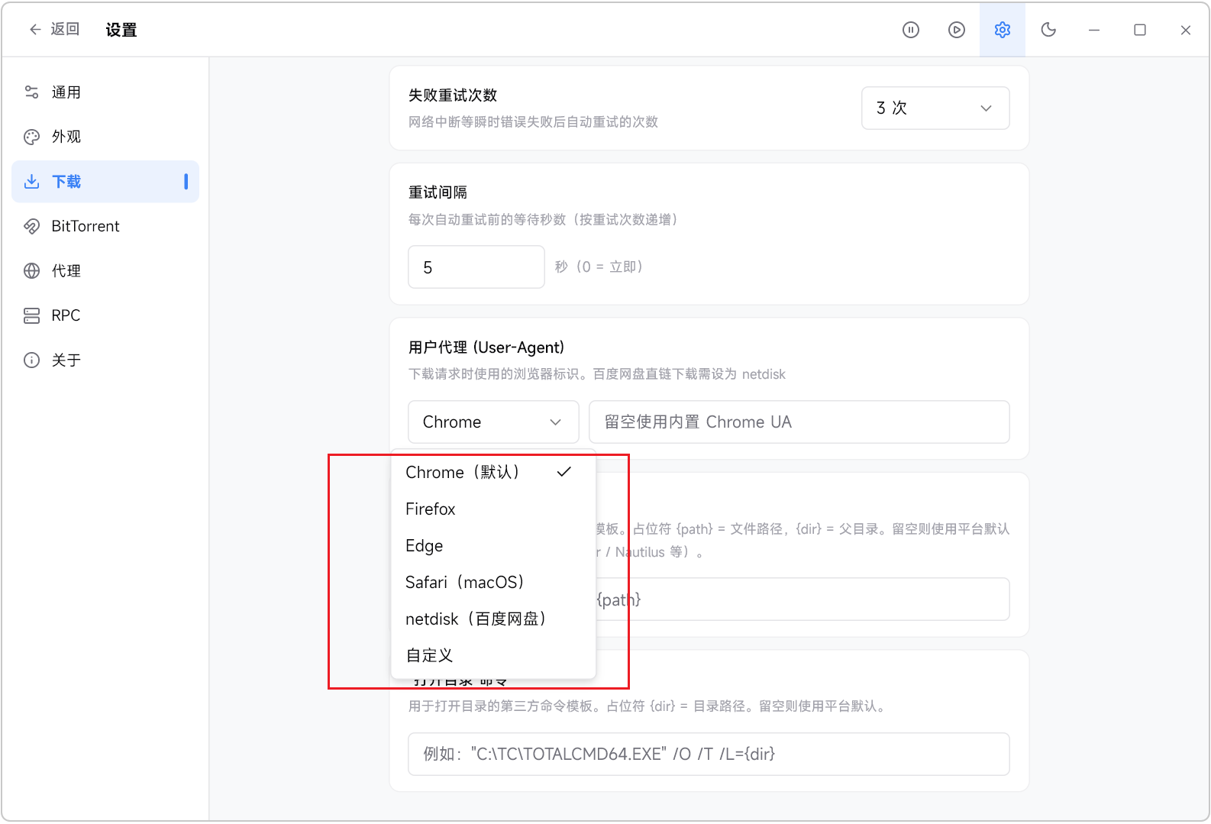Click the 秒（0 = 立即） hint text

pyautogui.click(x=599, y=267)
